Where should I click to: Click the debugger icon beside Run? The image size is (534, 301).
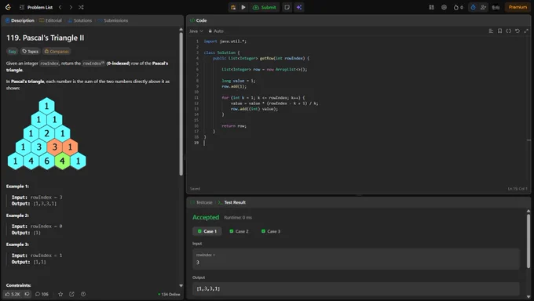[233, 7]
